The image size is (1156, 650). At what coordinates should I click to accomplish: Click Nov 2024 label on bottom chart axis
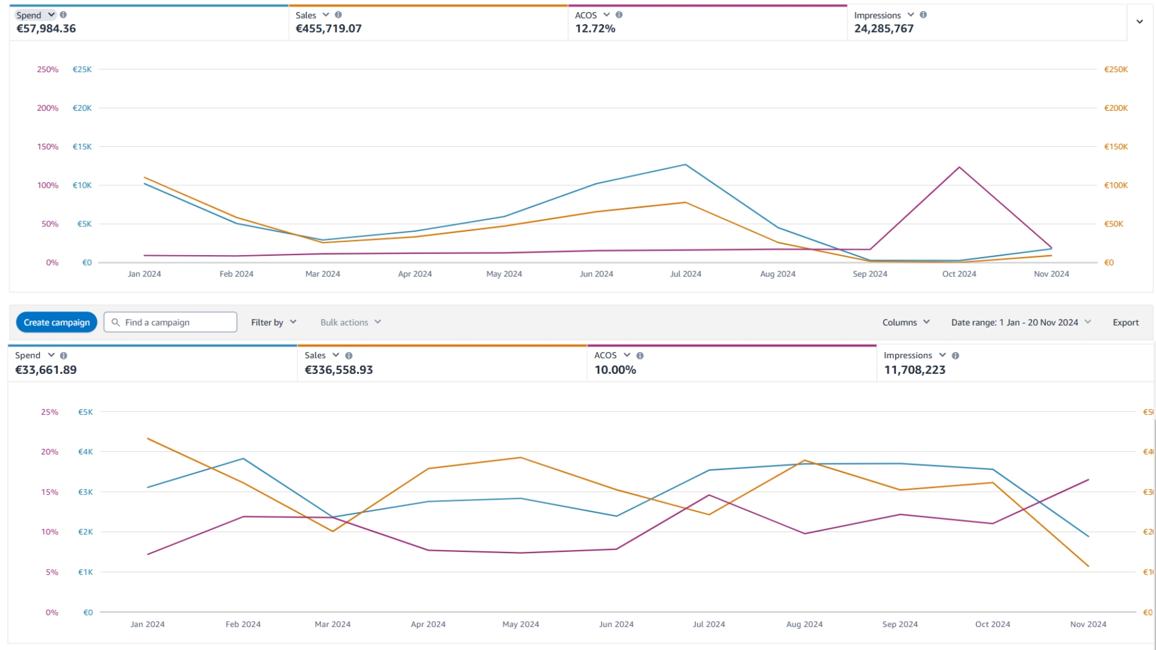tap(1088, 625)
